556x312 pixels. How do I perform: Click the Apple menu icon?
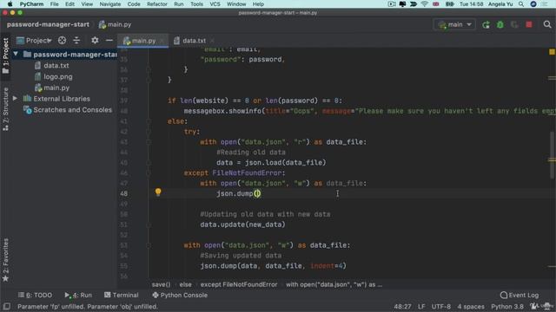tap(10, 4)
